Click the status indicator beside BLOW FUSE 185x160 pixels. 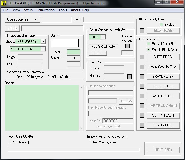pos(142,31)
